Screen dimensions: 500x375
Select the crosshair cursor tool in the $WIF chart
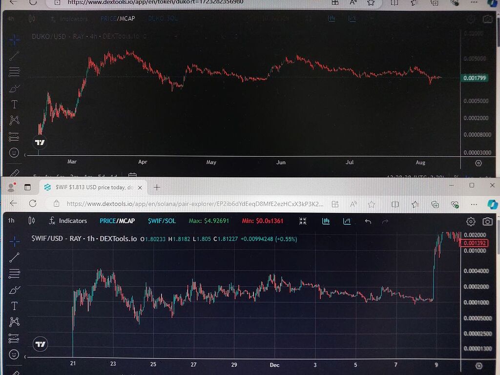point(14,241)
